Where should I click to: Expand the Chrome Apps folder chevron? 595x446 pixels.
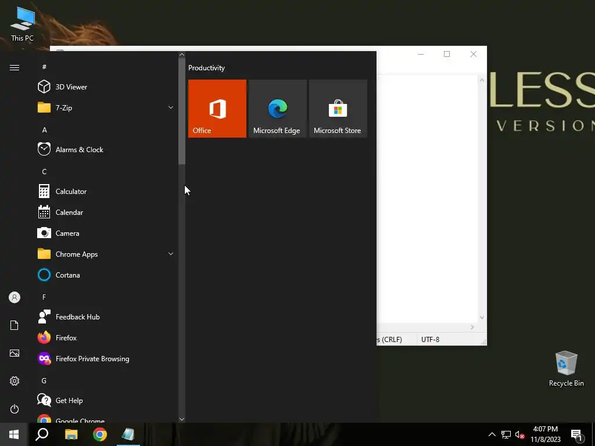171,254
